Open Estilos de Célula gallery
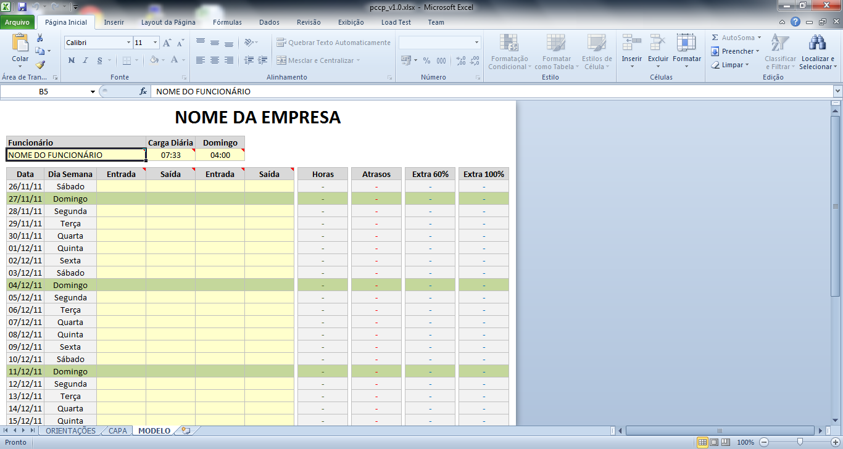This screenshot has height=449, width=843. click(x=596, y=52)
